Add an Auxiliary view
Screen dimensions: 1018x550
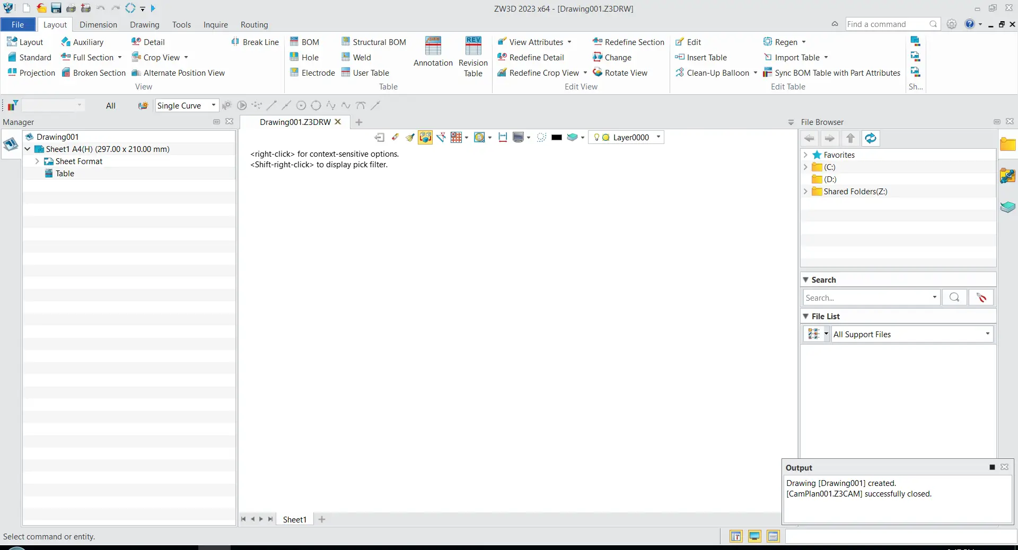click(82, 42)
